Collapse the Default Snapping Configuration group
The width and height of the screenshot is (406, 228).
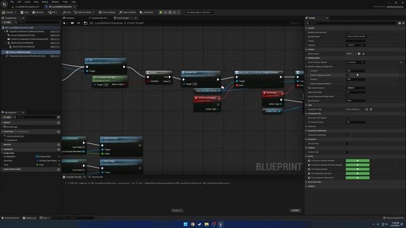[x=306, y=66]
